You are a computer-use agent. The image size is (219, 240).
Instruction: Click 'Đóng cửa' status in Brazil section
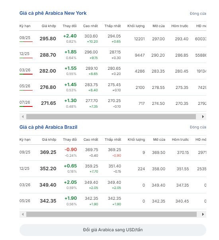tap(198, 127)
